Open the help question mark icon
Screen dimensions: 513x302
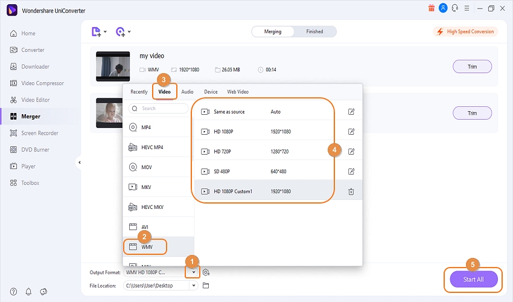13,292
